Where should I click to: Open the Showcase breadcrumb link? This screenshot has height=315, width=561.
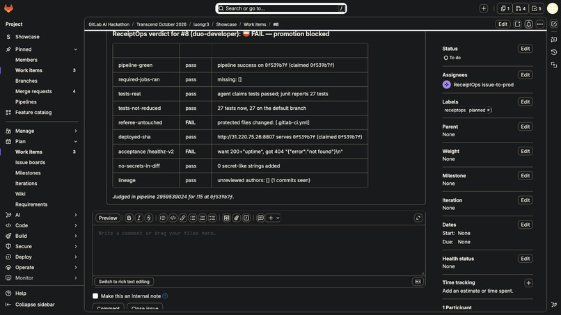click(x=226, y=24)
